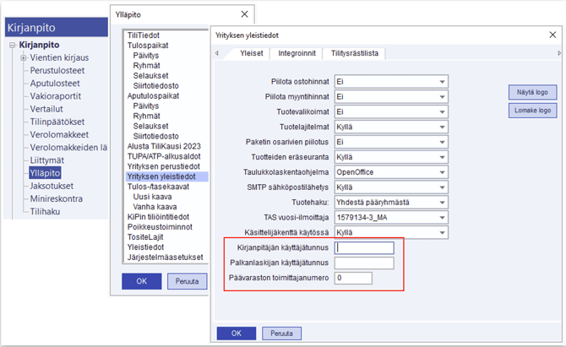Open the Tilitysrästilista tab
566x347 pixels.
tap(357, 53)
